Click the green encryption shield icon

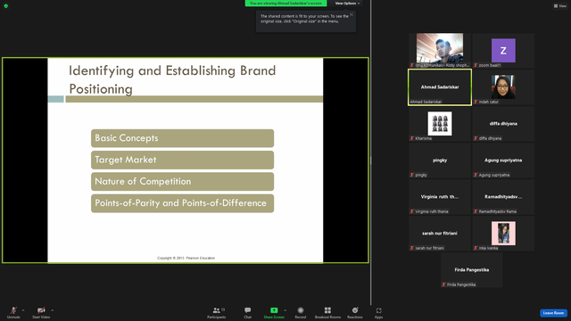[6, 6]
